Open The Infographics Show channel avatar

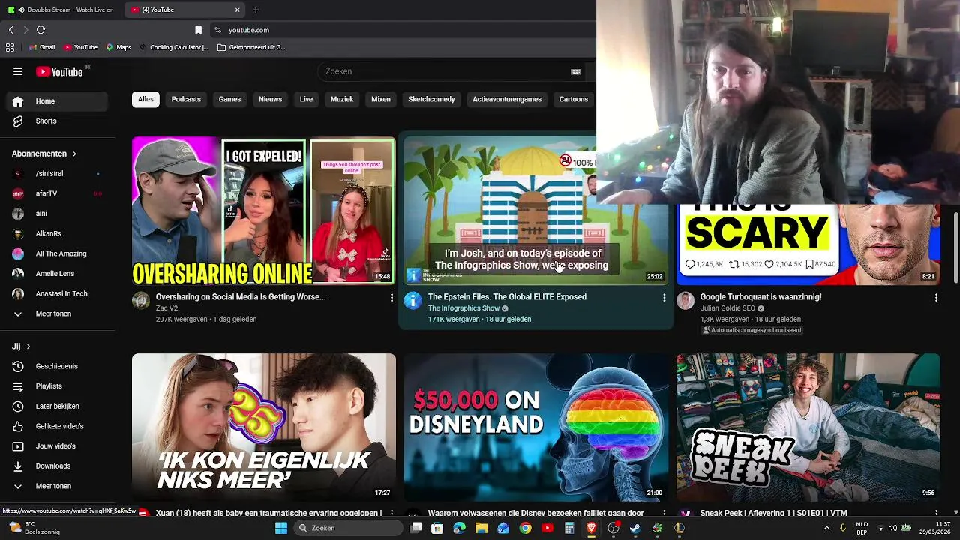[x=412, y=301]
